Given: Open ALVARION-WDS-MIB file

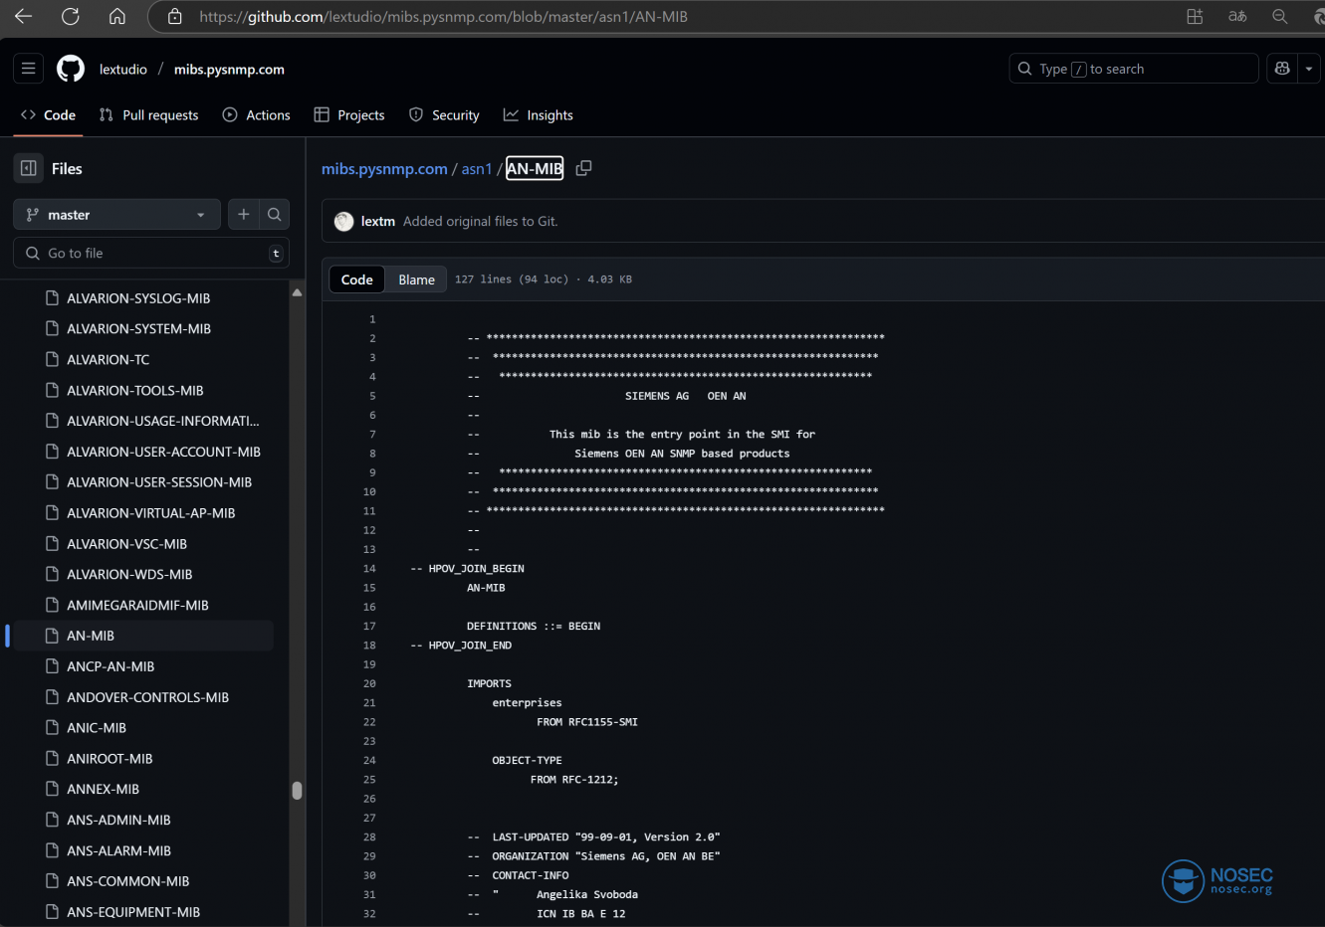Looking at the screenshot, I should [x=129, y=574].
